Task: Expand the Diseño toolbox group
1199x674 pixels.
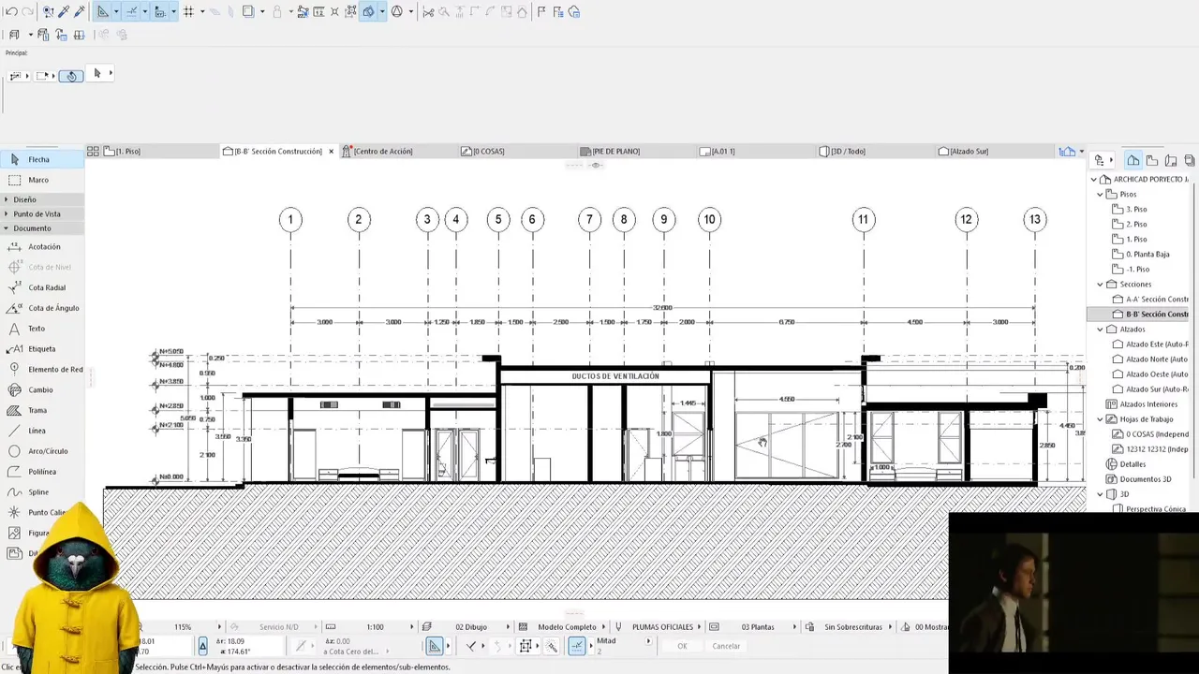Action: pos(42,199)
